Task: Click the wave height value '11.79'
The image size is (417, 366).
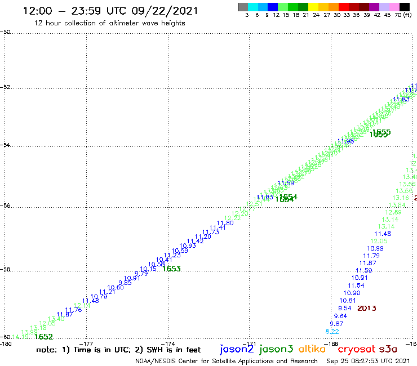Action: 371,256
